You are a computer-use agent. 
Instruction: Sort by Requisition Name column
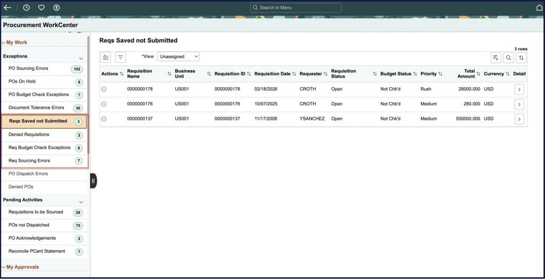click(169, 74)
